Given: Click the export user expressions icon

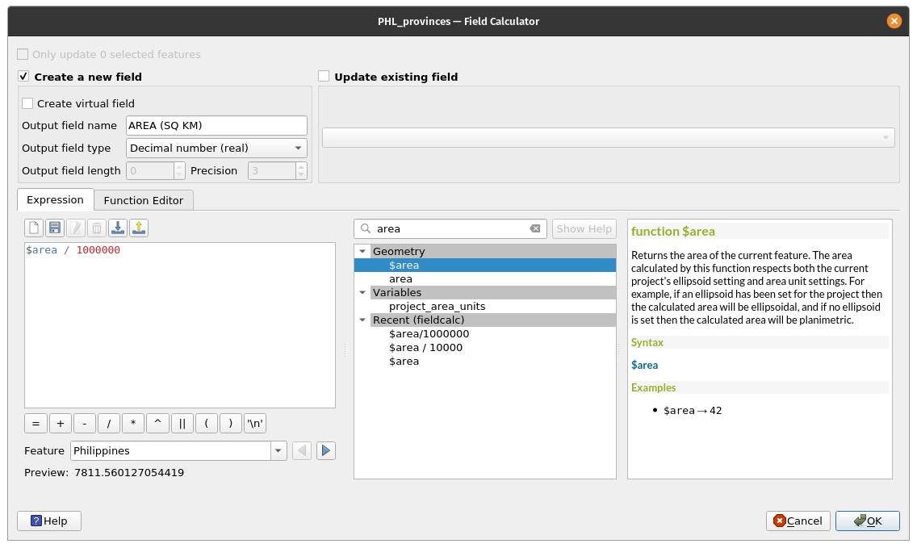Looking at the screenshot, I should pyautogui.click(x=139, y=228).
